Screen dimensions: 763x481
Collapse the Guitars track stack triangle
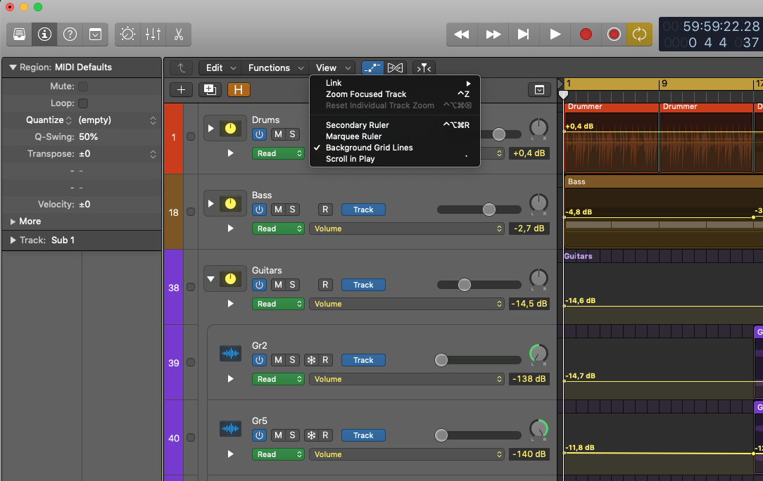click(210, 279)
